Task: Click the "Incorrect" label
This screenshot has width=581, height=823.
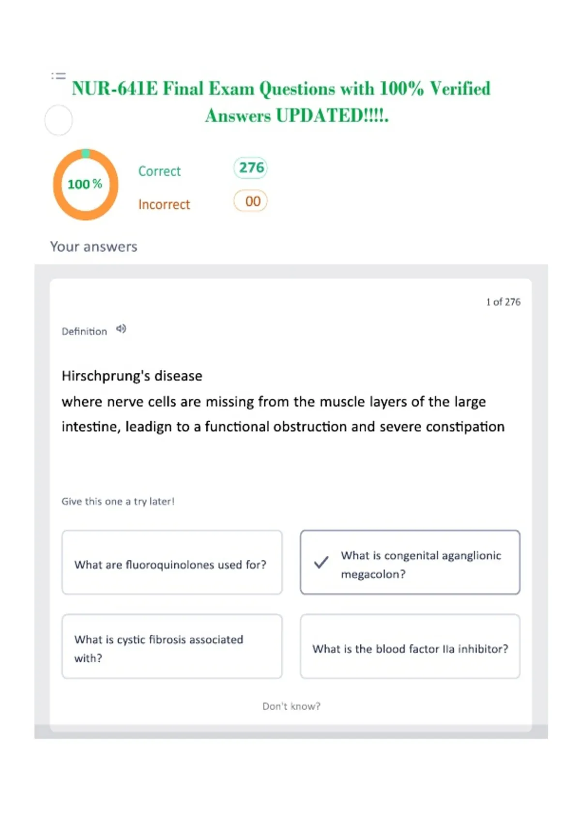Action: [164, 204]
